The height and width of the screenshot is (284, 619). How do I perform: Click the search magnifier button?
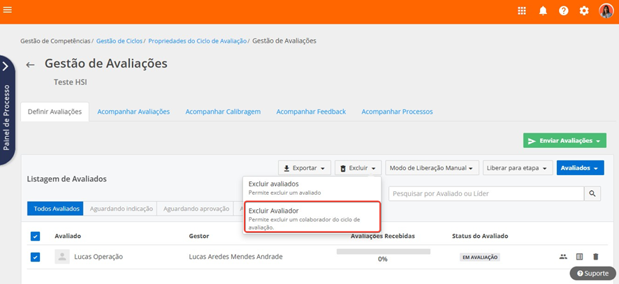[592, 194]
